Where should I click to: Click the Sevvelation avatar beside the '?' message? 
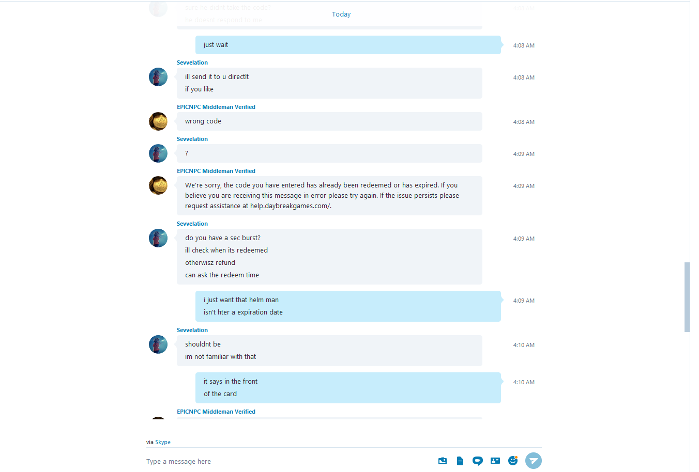pyautogui.click(x=158, y=153)
